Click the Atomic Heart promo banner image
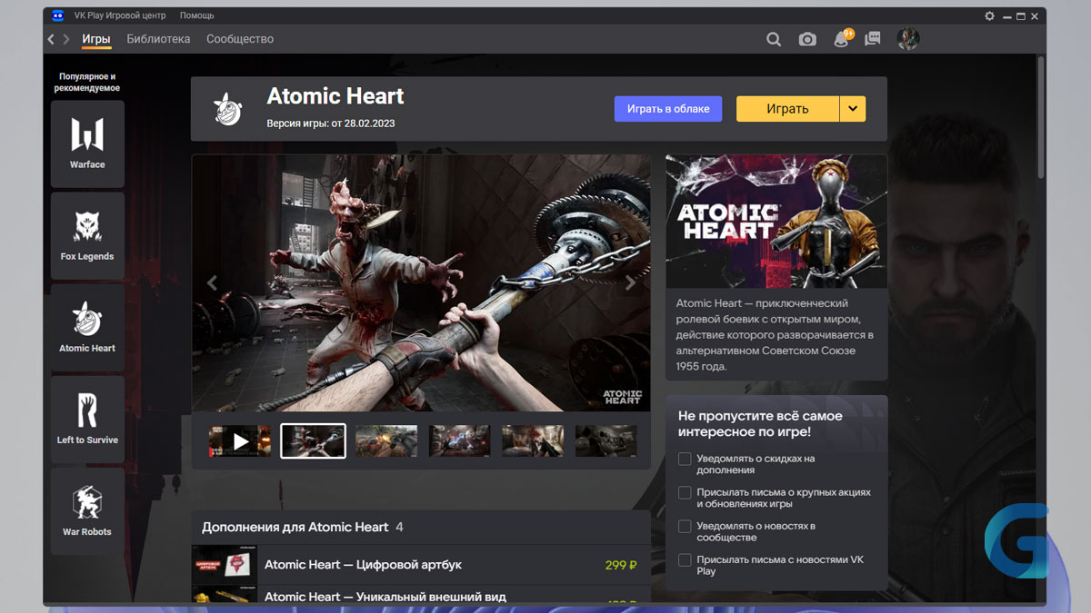Viewport: 1091px width, 613px height. tap(776, 222)
